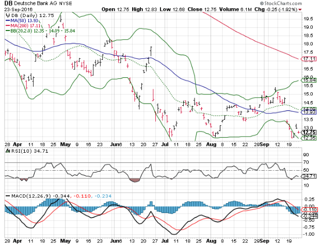Click the black 12.75 last price tag
This screenshot has height=246, width=321.
[309, 133]
